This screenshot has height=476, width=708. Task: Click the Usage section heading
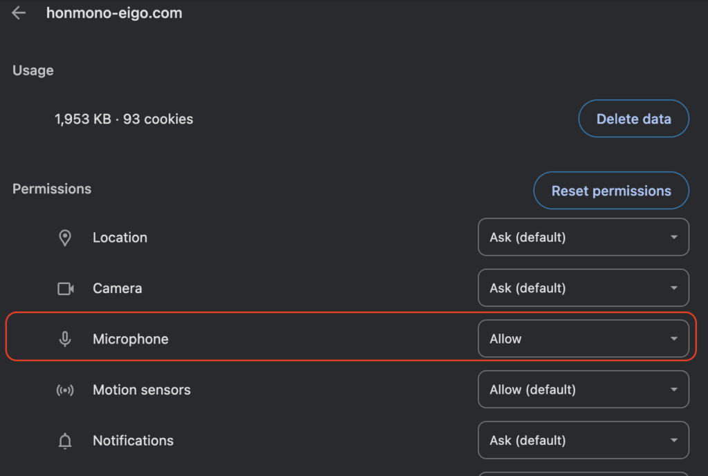click(33, 71)
